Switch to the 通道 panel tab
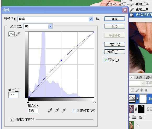This screenshot has width=152, height=129. (139, 77)
